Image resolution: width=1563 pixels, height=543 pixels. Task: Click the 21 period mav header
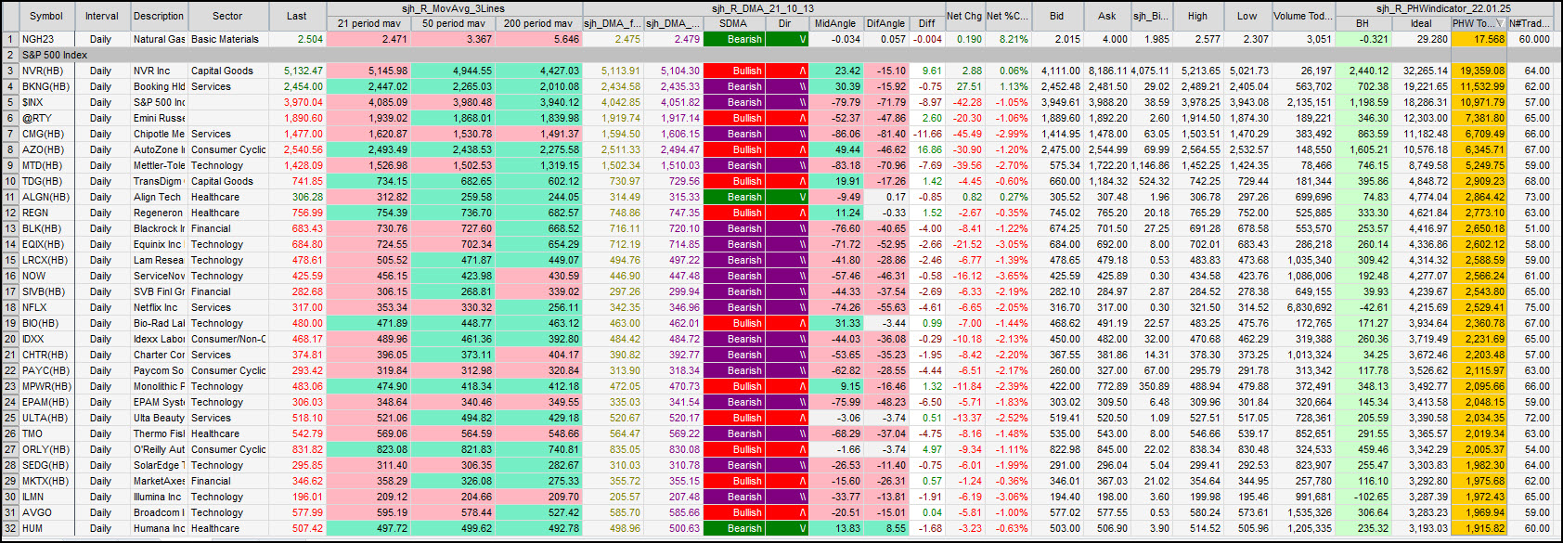368,23
